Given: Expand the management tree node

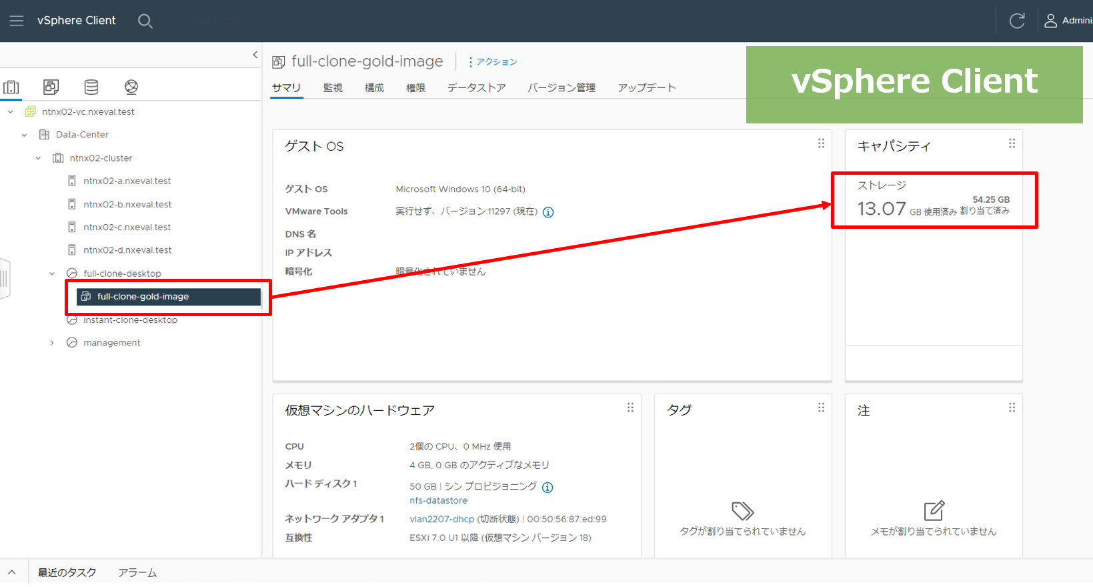Looking at the screenshot, I should coord(52,343).
